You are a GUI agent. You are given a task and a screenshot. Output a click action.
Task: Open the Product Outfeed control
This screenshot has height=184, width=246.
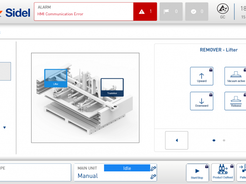click(223, 173)
